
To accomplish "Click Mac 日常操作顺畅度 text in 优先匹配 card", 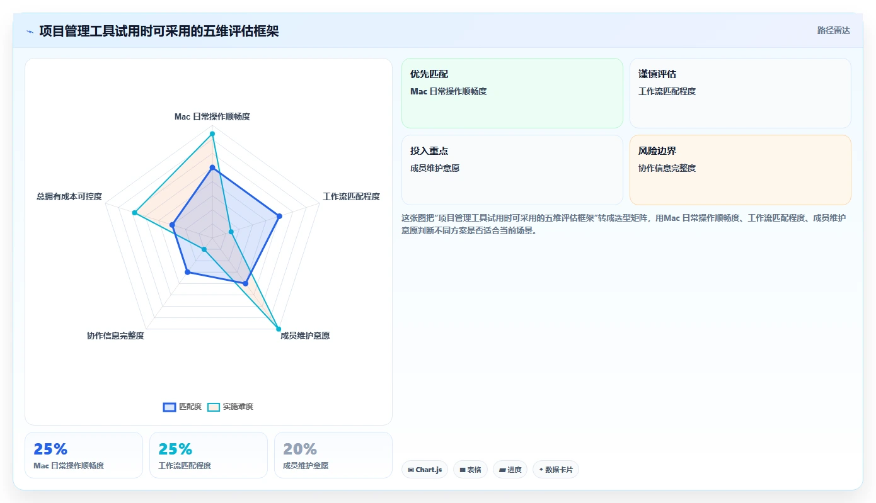I will pos(448,91).
